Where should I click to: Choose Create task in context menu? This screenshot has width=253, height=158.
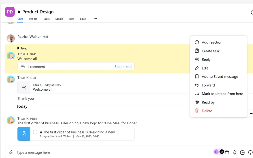click(x=211, y=51)
